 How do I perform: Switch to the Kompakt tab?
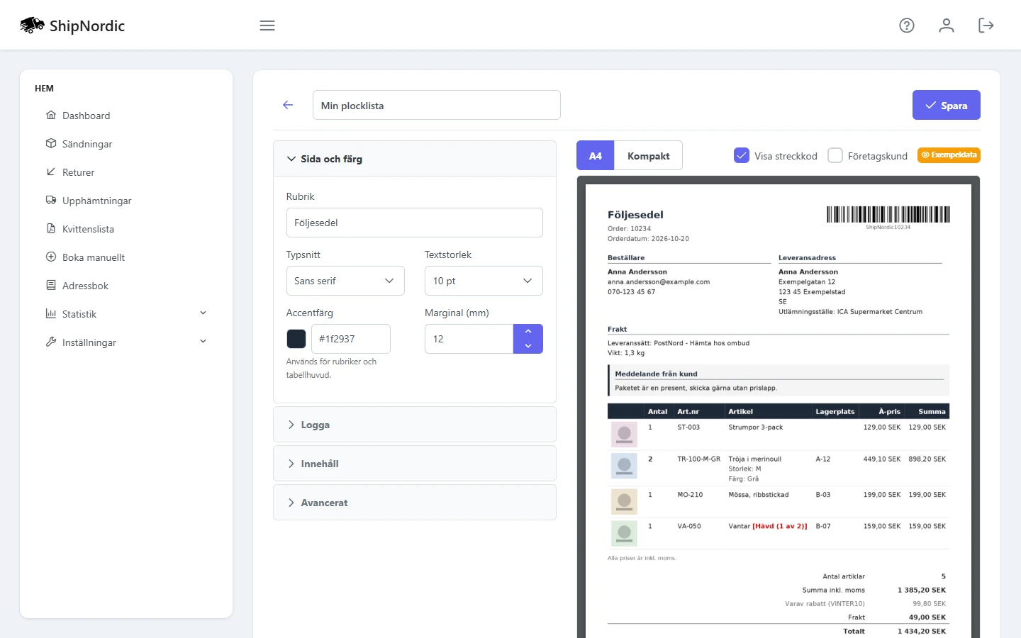(648, 156)
